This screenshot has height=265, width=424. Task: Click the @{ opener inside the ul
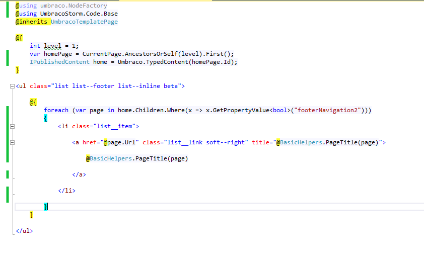(x=33, y=102)
